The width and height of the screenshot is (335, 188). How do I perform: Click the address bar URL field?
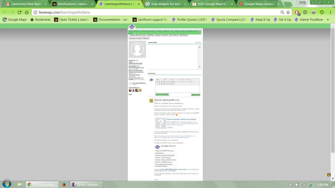point(157,12)
